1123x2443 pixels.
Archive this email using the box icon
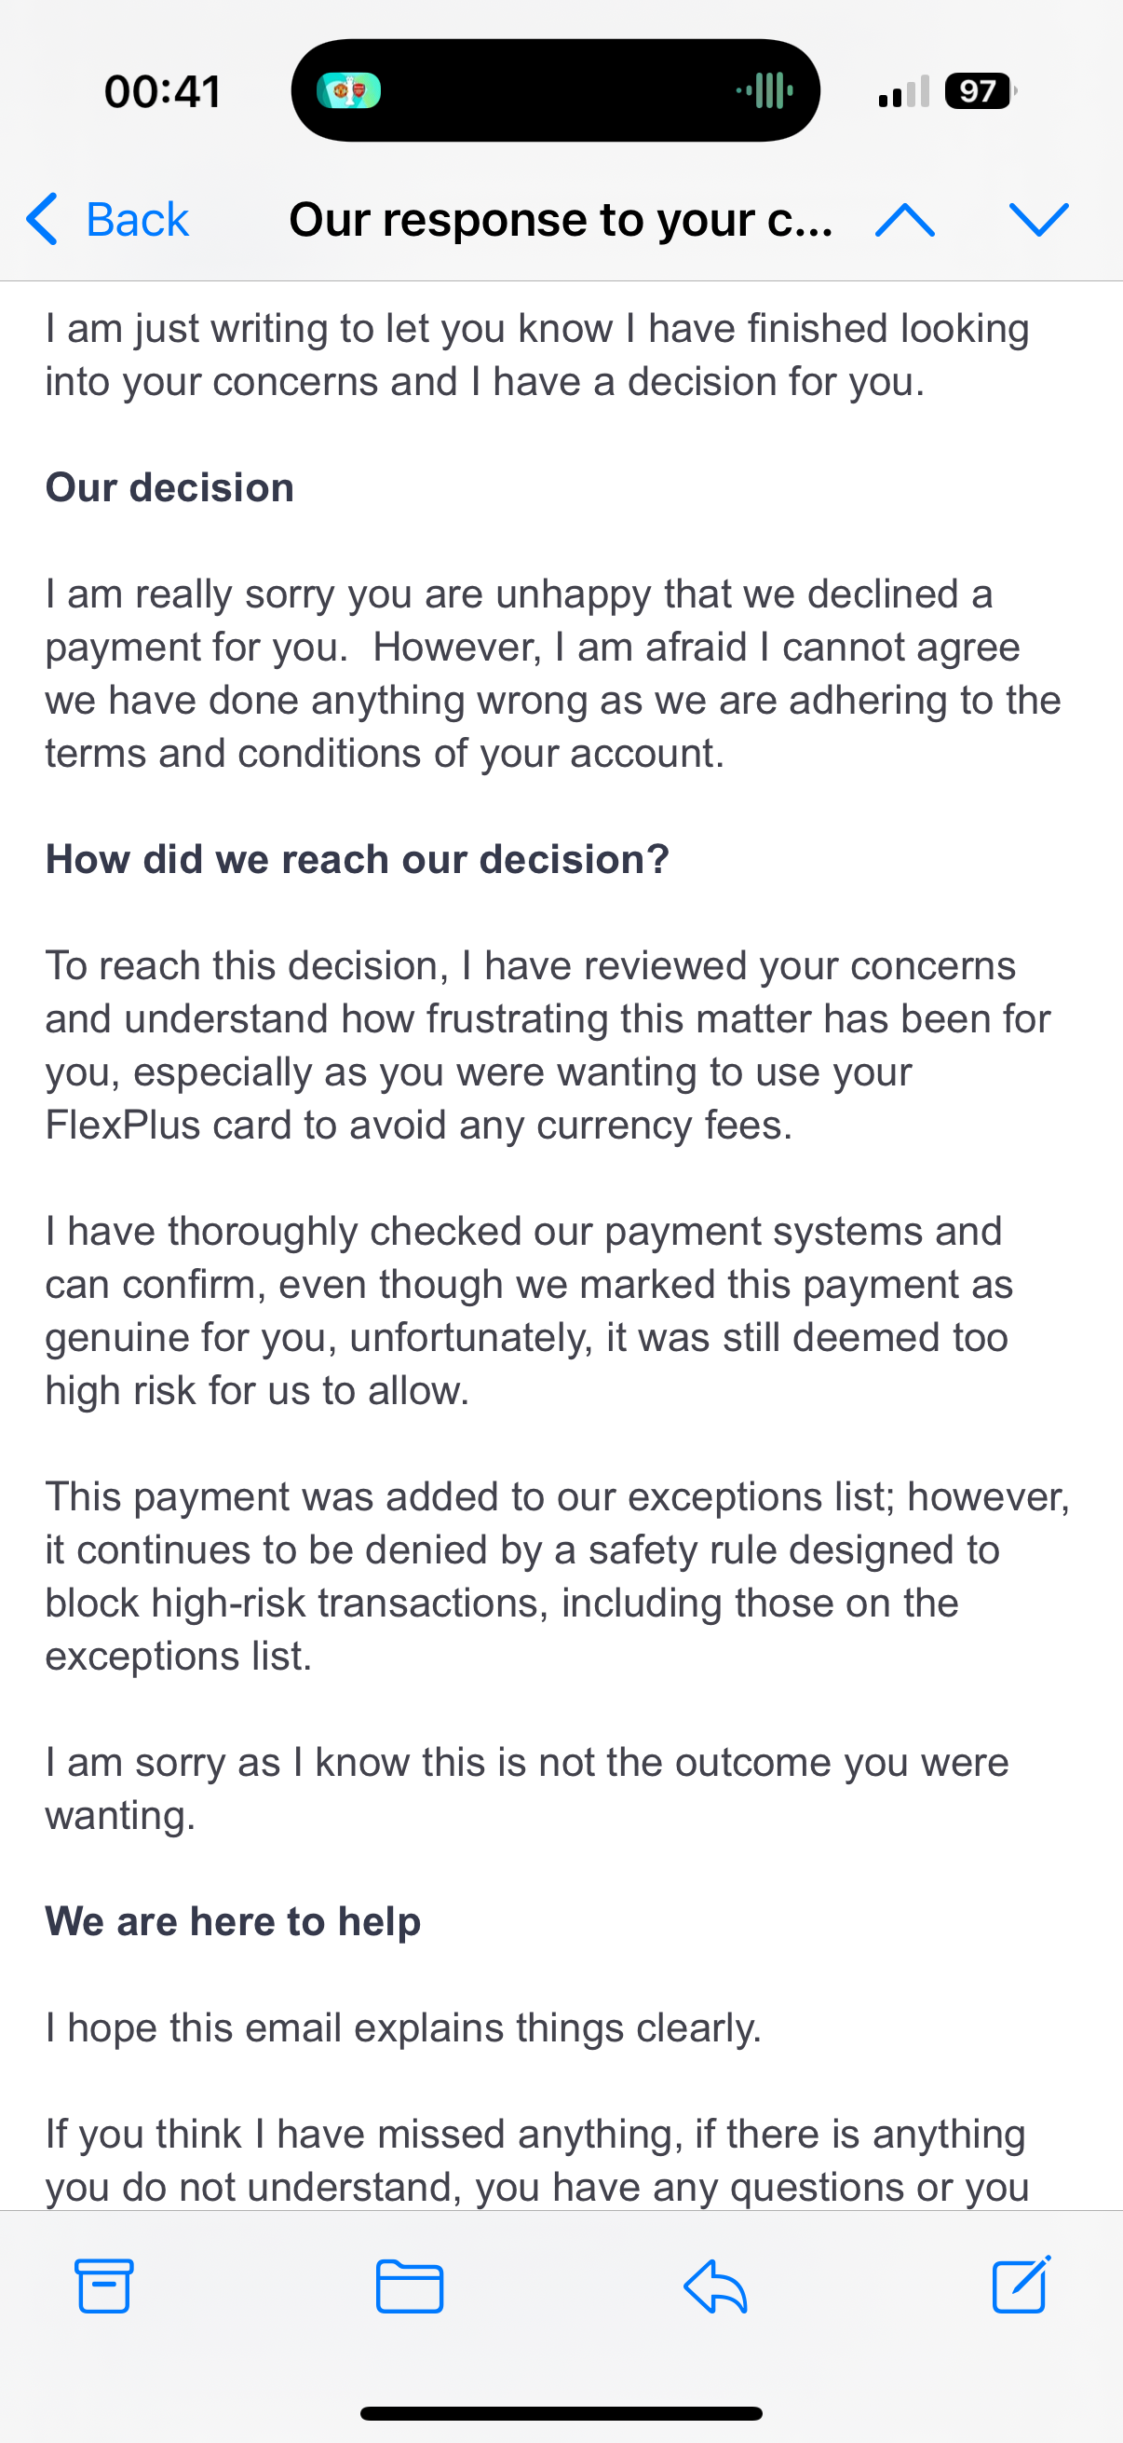[x=103, y=2286]
